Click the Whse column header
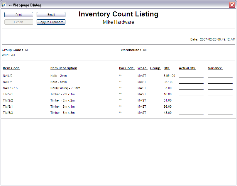237x186 pixels. tap(142, 68)
